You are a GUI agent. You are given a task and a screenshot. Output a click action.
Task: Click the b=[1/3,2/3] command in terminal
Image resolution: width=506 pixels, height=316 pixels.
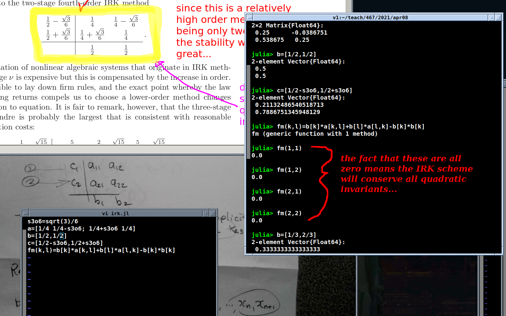[x=296, y=235]
